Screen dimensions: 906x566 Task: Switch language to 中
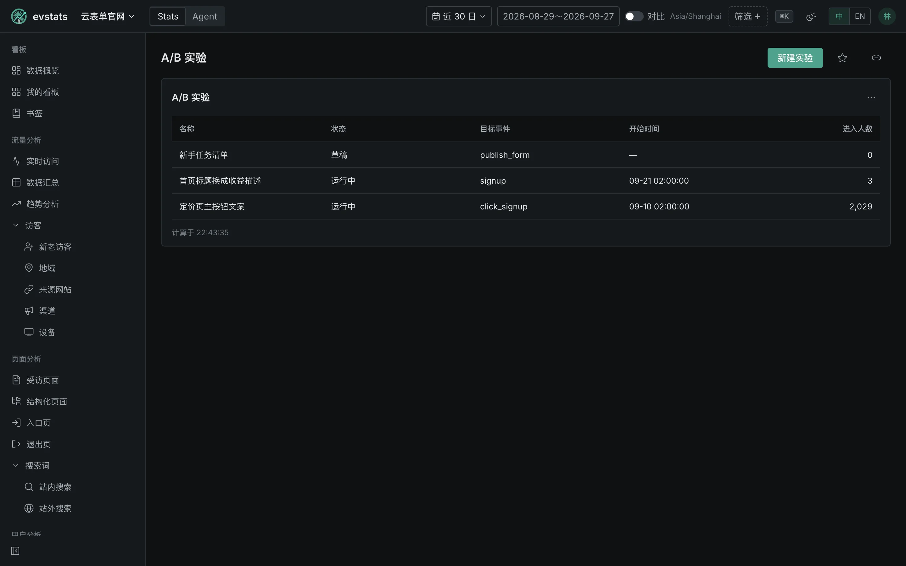(839, 16)
